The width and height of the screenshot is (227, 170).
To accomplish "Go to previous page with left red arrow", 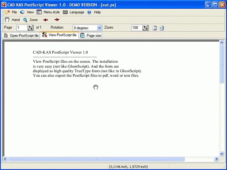I will pos(45,20).
